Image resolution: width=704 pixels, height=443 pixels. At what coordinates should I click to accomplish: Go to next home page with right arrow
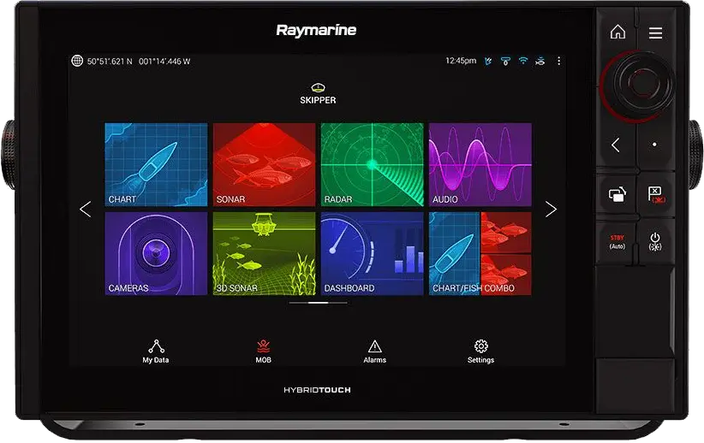pyautogui.click(x=551, y=210)
